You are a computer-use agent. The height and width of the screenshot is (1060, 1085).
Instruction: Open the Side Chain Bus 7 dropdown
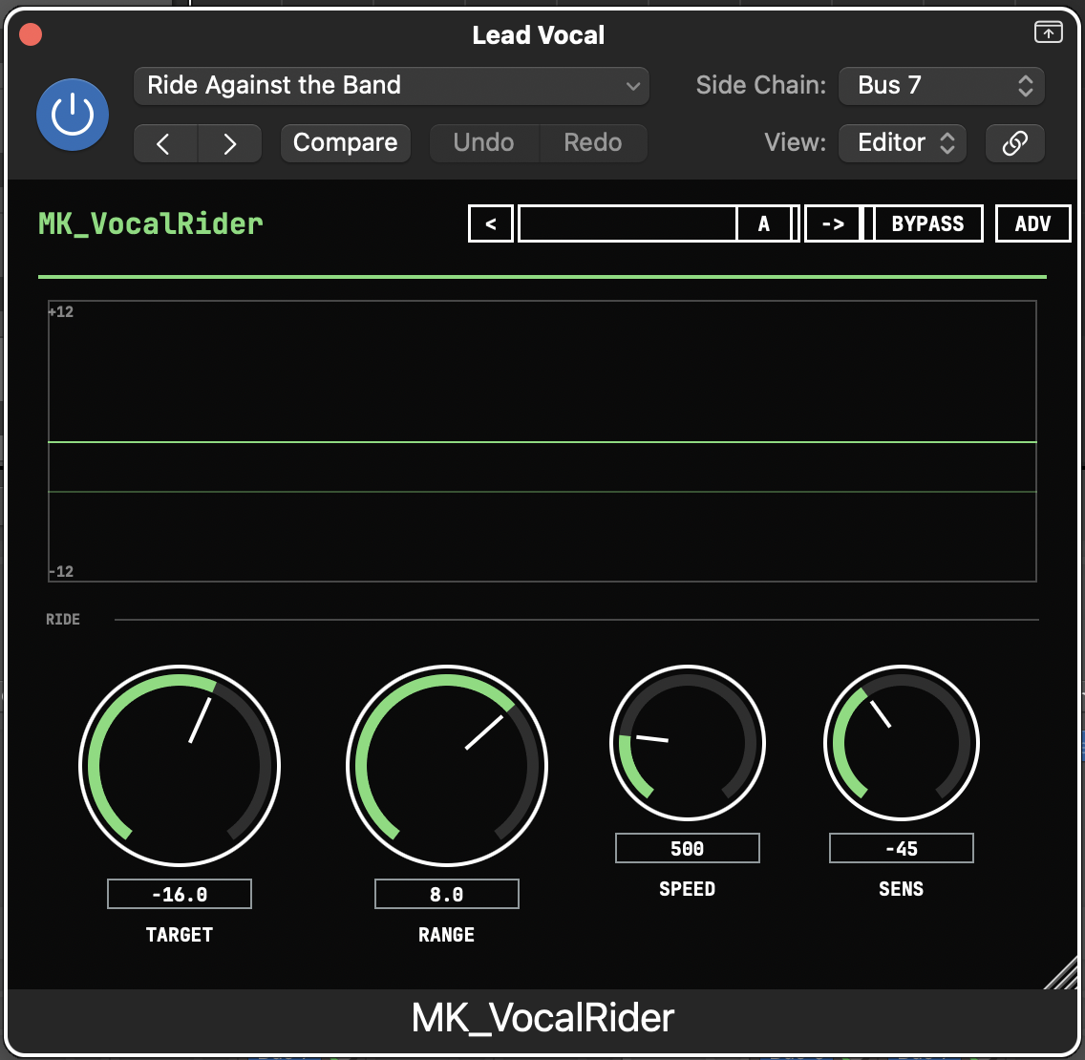pyautogui.click(x=941, y=86)
